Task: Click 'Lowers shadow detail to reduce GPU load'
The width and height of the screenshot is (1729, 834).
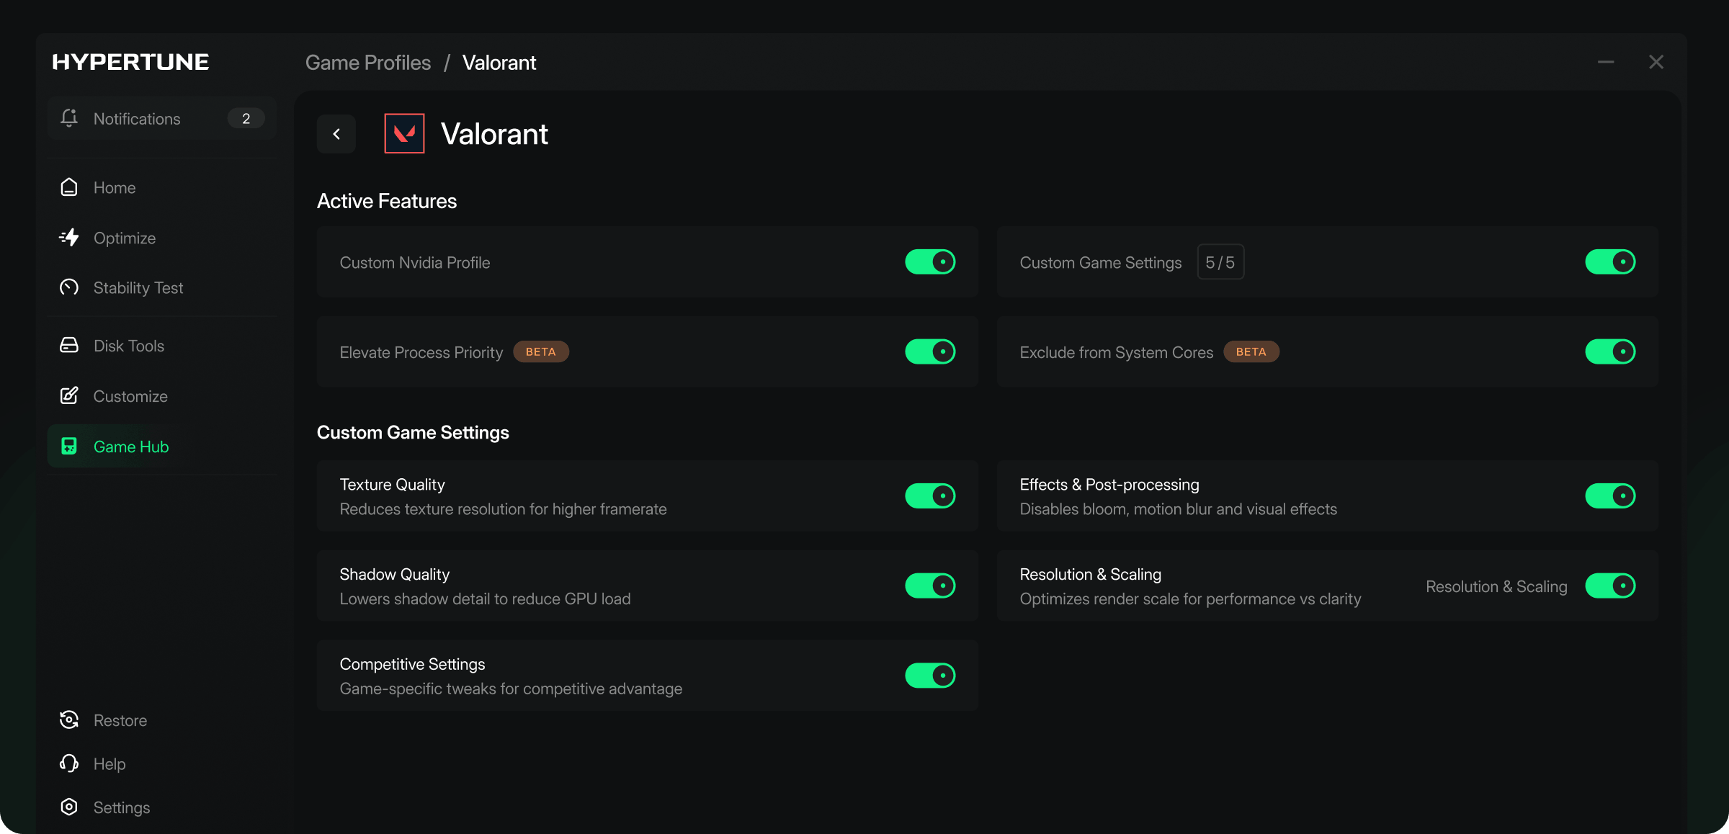Action: 485,599
